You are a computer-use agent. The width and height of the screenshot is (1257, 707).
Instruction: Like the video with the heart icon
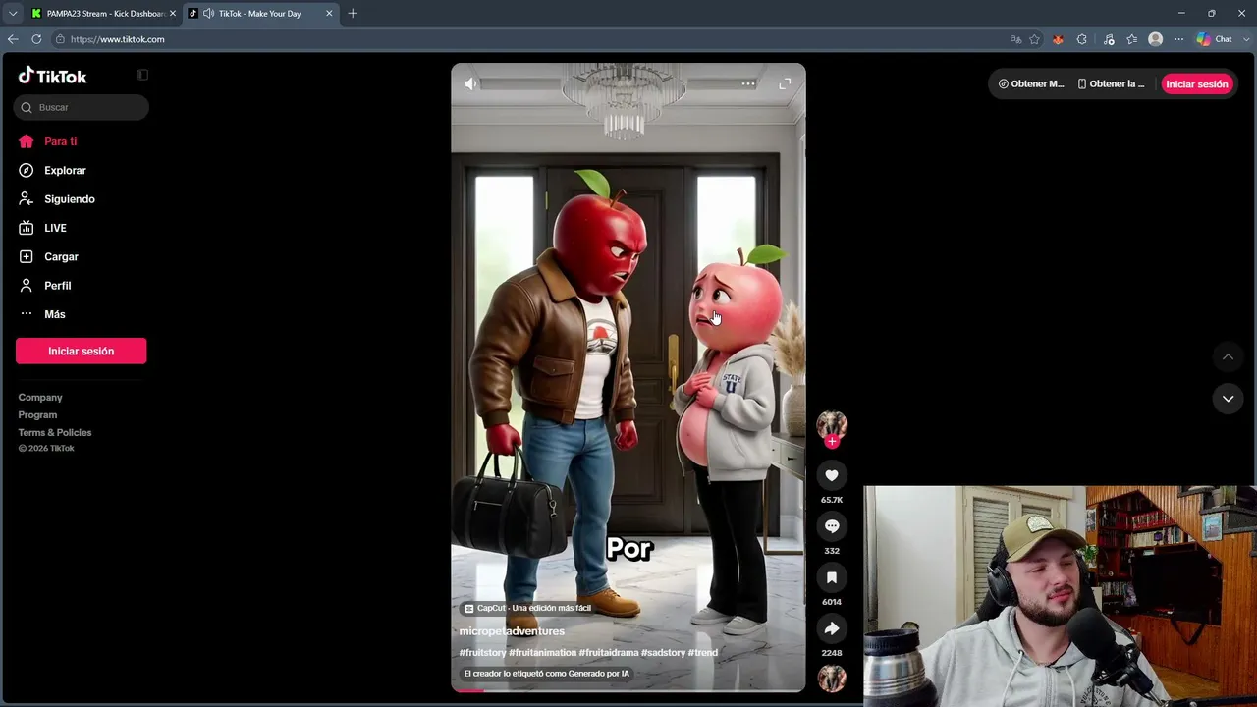point(832,475)
